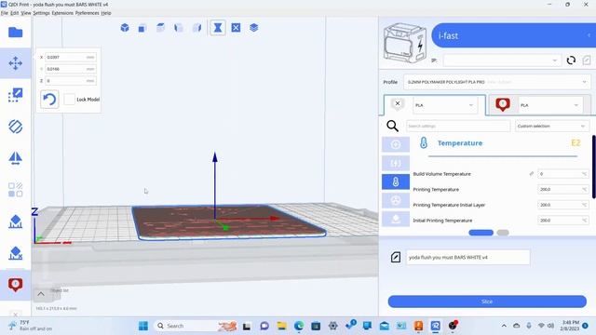Open the Custom selection dropdown
Image resolution: width=596 pixels, height=335 pixels.
[x=552, y=126]
